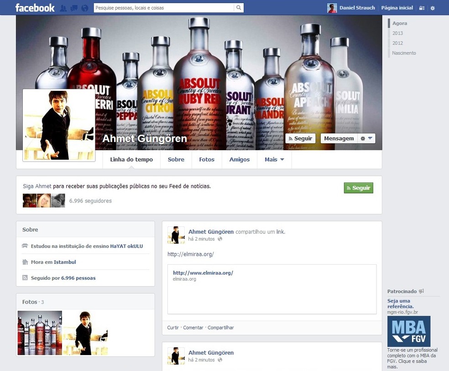
Task: Click Seguir button on cover photo
Action: [300, 139]
